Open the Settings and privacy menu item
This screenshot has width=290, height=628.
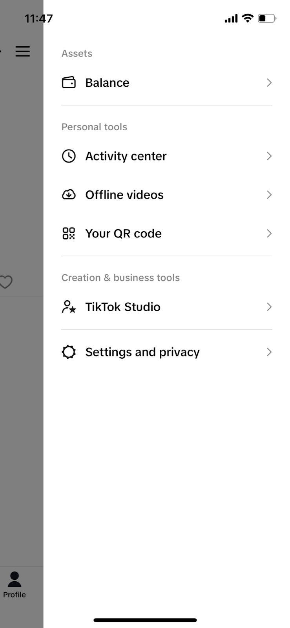click(142, 352)
